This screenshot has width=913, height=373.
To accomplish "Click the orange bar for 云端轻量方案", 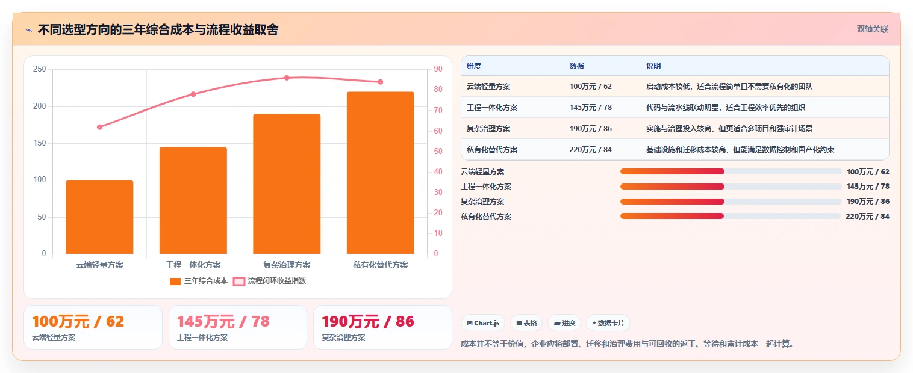I will pyautogui.click(x=99, y=217).
